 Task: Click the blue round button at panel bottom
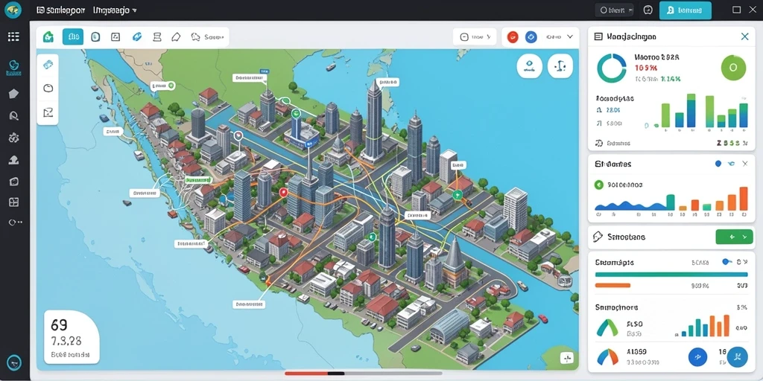click(697, 356)
